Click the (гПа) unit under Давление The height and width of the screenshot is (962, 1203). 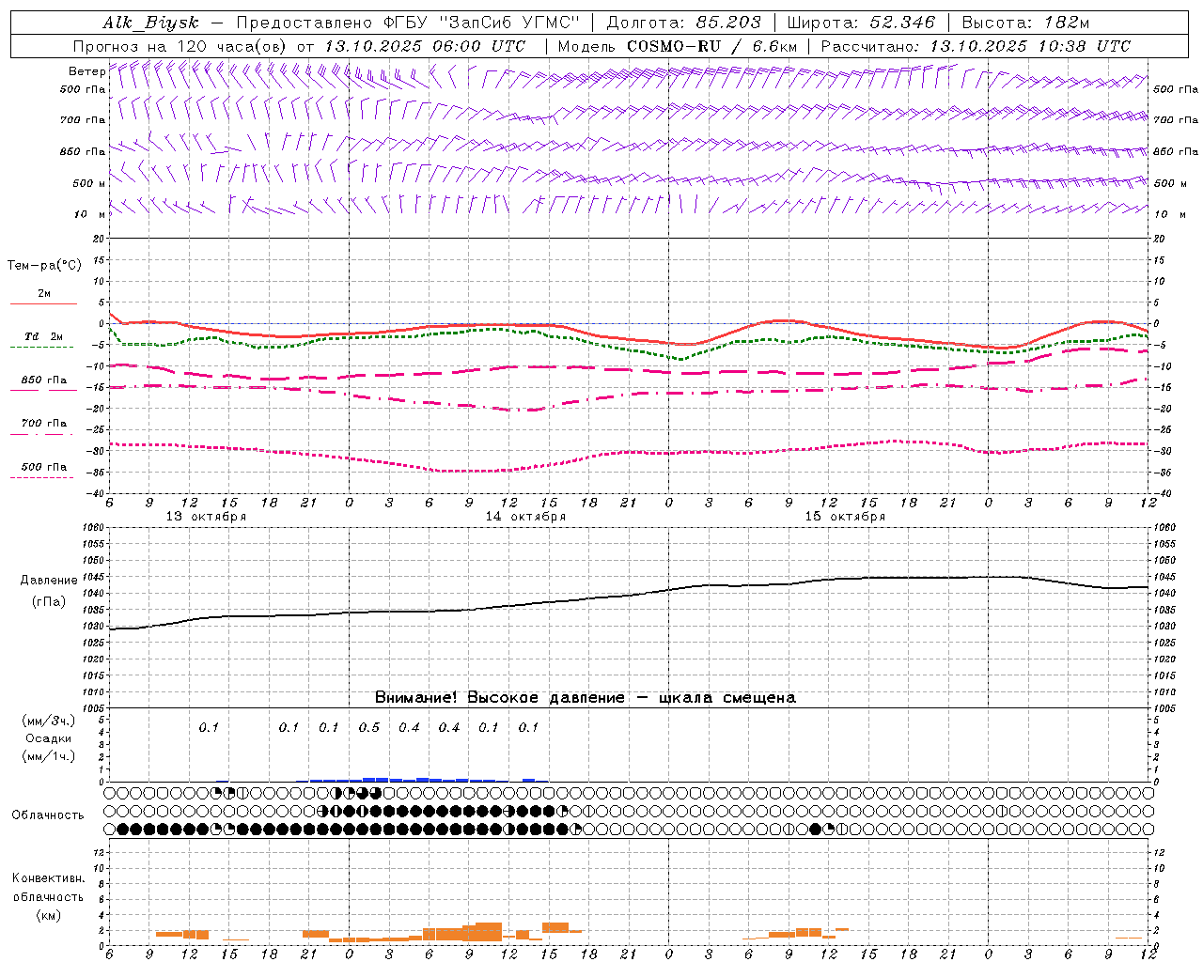(x=48, y=602)
